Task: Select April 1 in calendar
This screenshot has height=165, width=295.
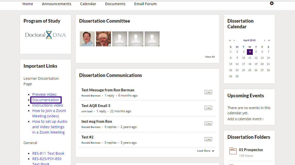Action: [x=231, y=52]
